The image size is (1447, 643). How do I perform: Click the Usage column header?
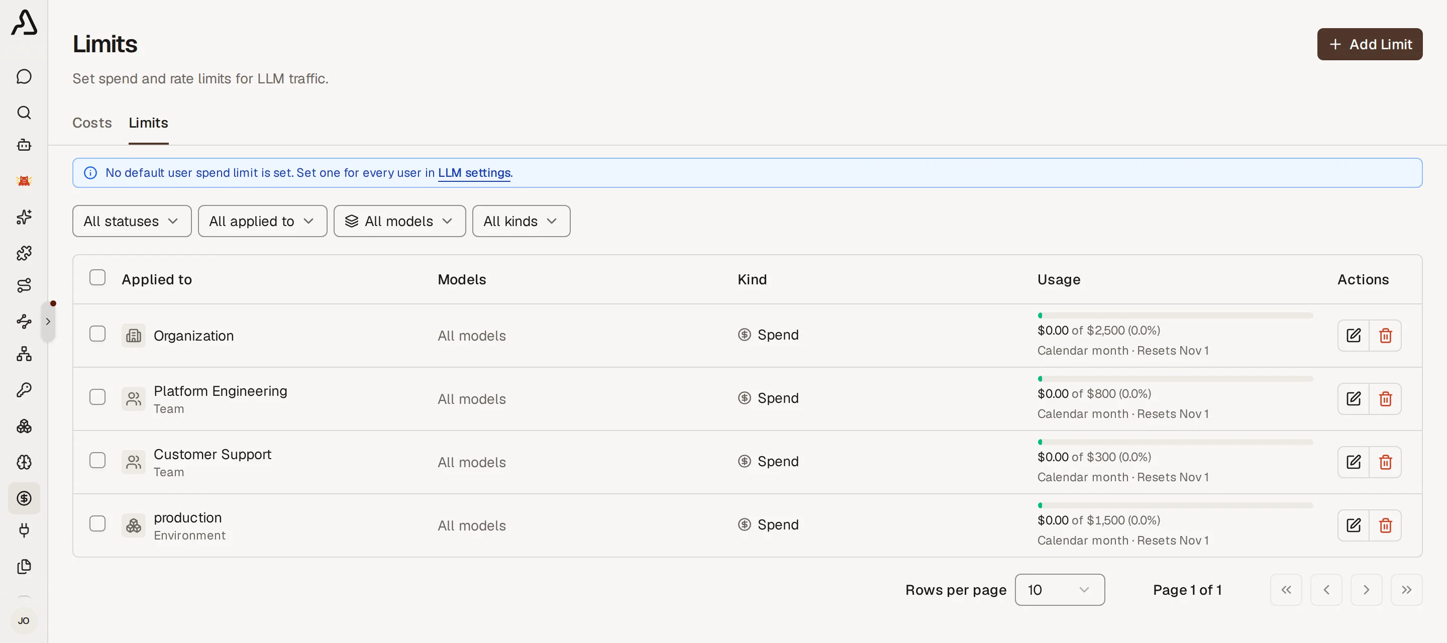[1059, 280]
